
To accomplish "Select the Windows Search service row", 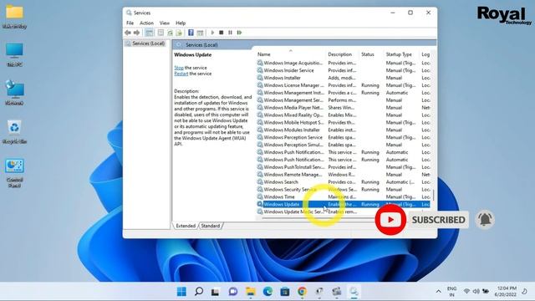I will click(x=343, y=182).
